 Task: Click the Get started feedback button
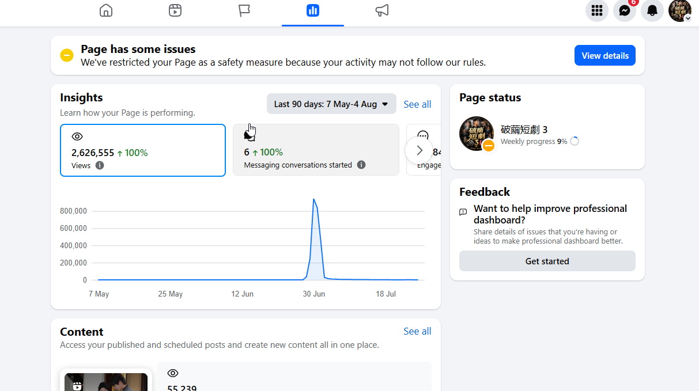(x=547, y=261)
